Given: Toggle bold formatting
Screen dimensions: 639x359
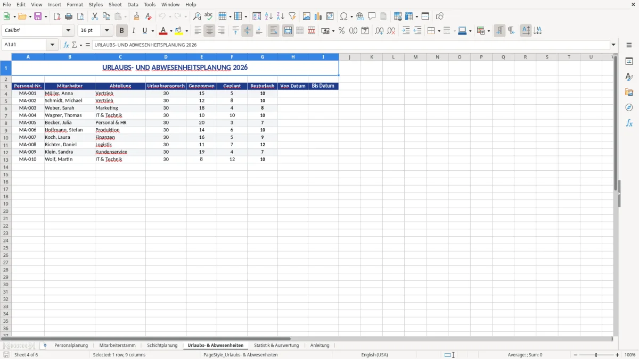Looking at the screenshot, I should pyautogui.click(x=121, y=30).
